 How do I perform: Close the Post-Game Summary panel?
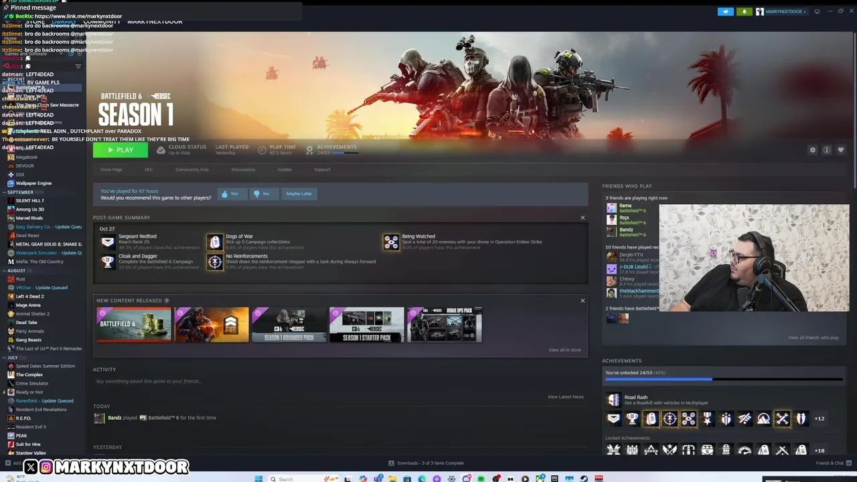click(x=582, y=218)
